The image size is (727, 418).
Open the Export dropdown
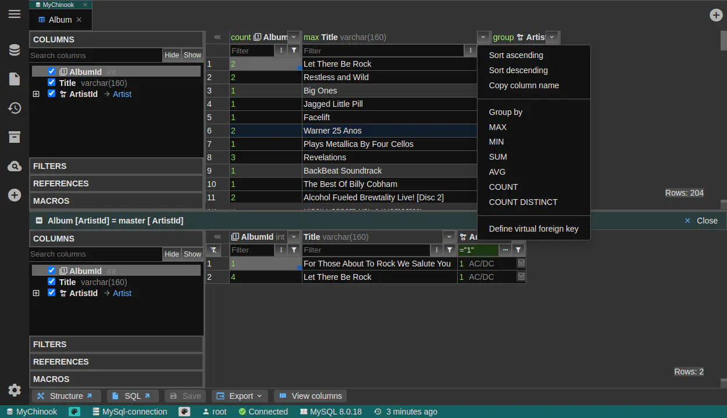pos(240,396)
